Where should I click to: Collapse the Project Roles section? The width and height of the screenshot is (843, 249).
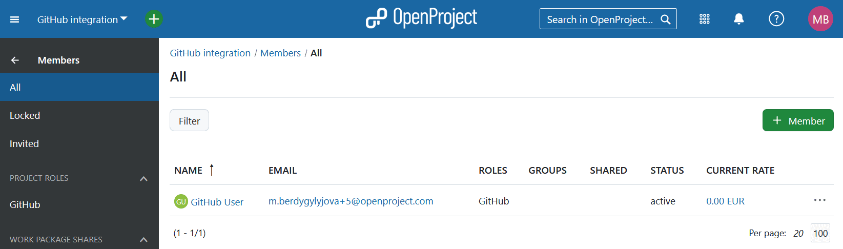tap(143, 178)
